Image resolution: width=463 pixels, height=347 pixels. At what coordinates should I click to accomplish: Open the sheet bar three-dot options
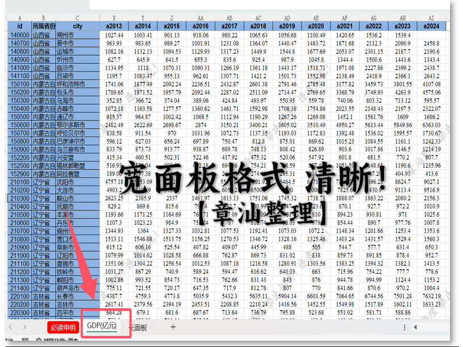coord(404,327)
